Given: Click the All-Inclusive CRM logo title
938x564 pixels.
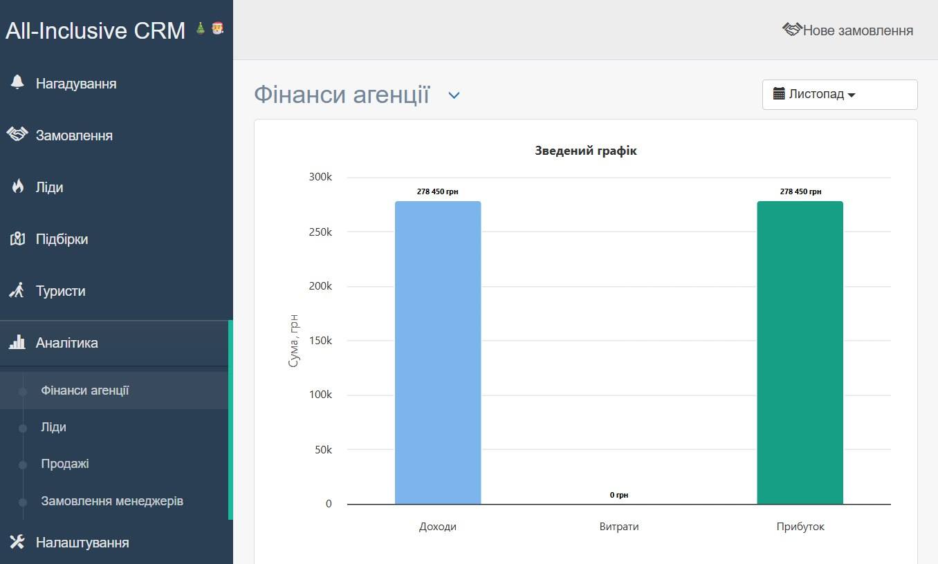Looking at the screenshot, I should [x=95, y=30].
